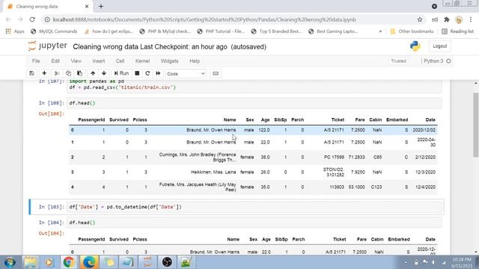Click the Python 3 kernel status circle
479x269 pixels.
tap(448, 61)
